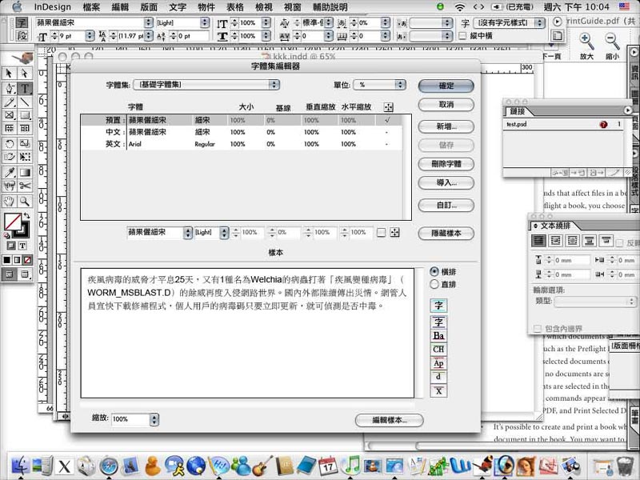The width and height of the screenshot is (640, 480).
Task: Select the Scissors tool
Action: [25, 186]
